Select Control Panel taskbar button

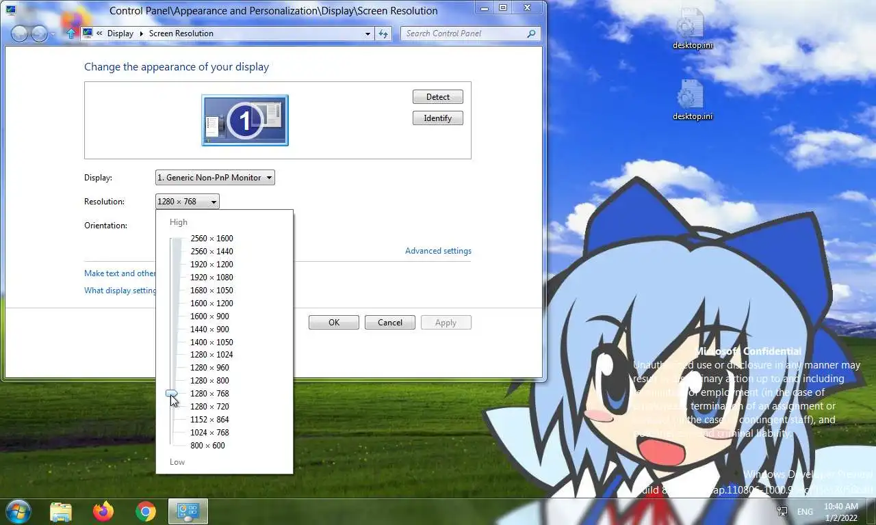pyautogui.click(x=188, y=511)
